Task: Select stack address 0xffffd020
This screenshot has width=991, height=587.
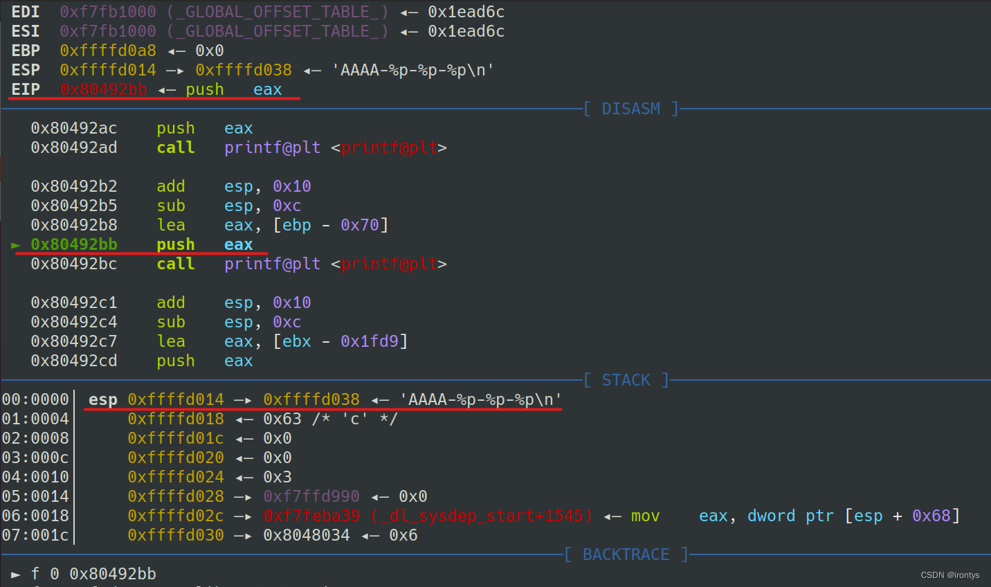Action: (x=176, y=458)
